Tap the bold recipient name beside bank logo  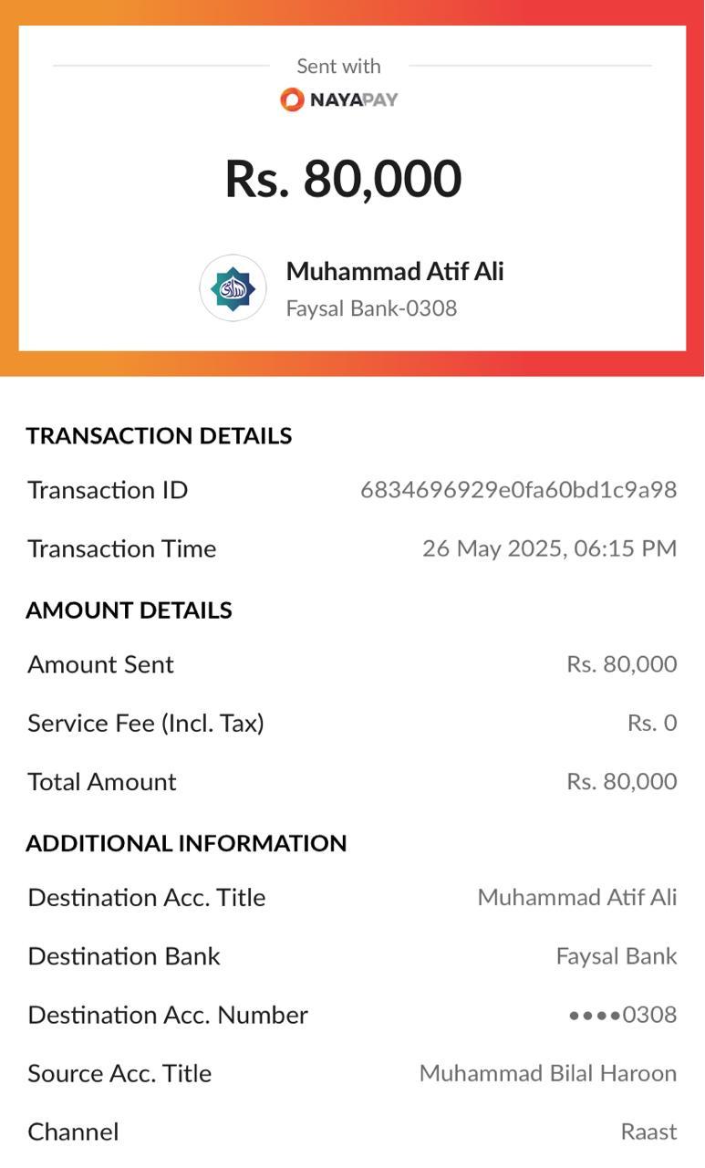(x=394, y=272)
